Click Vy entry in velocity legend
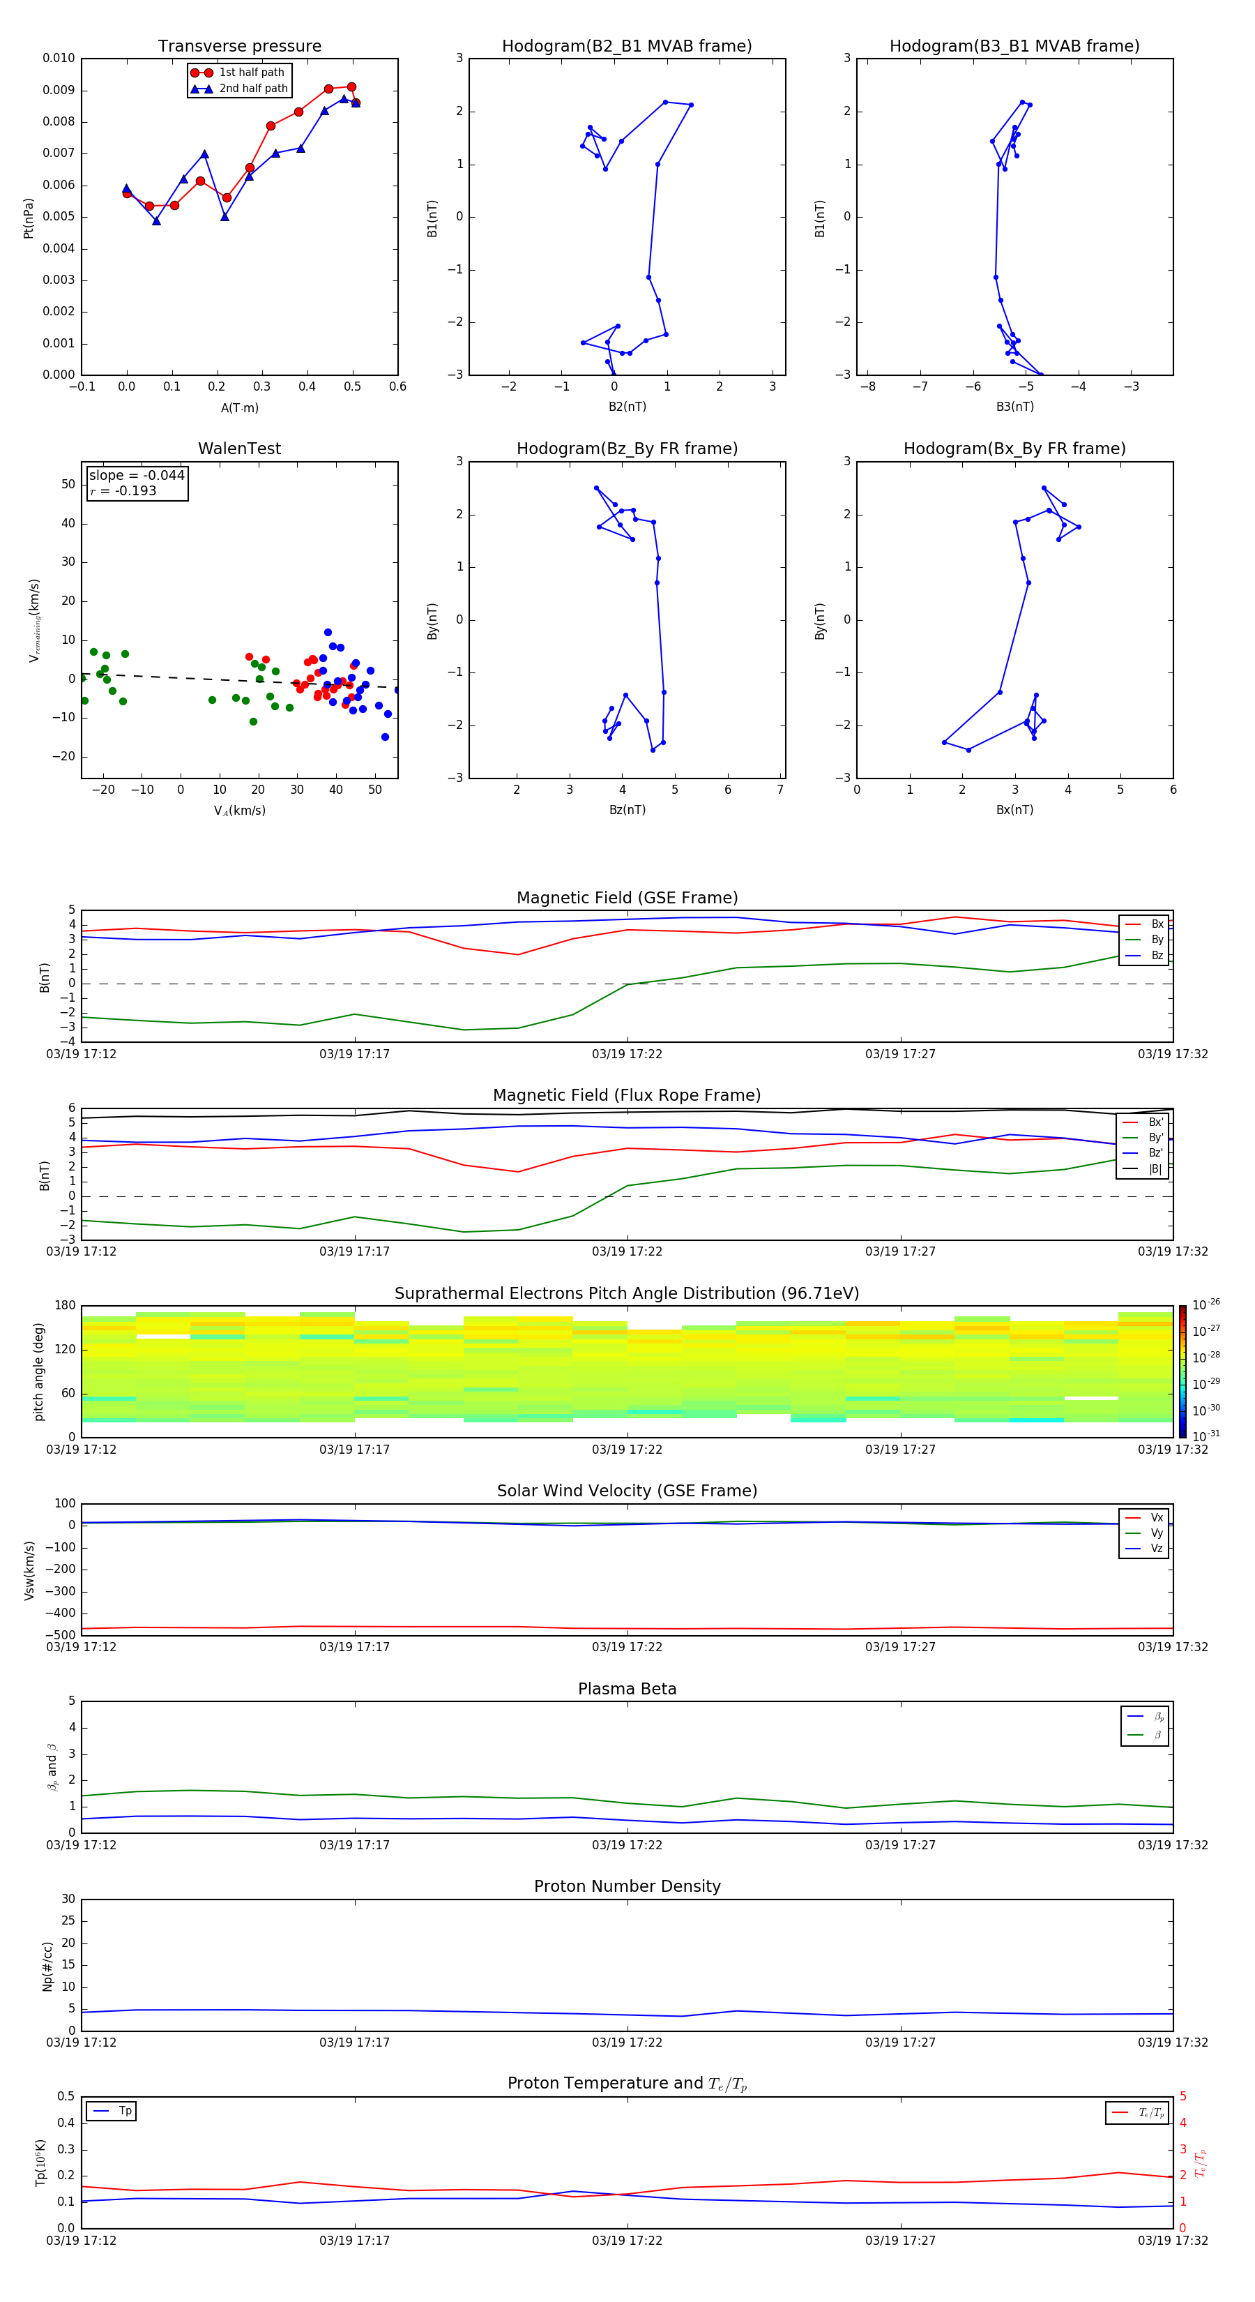This screenshot has height=2302, width=1255. (x=1144, y=1533)
